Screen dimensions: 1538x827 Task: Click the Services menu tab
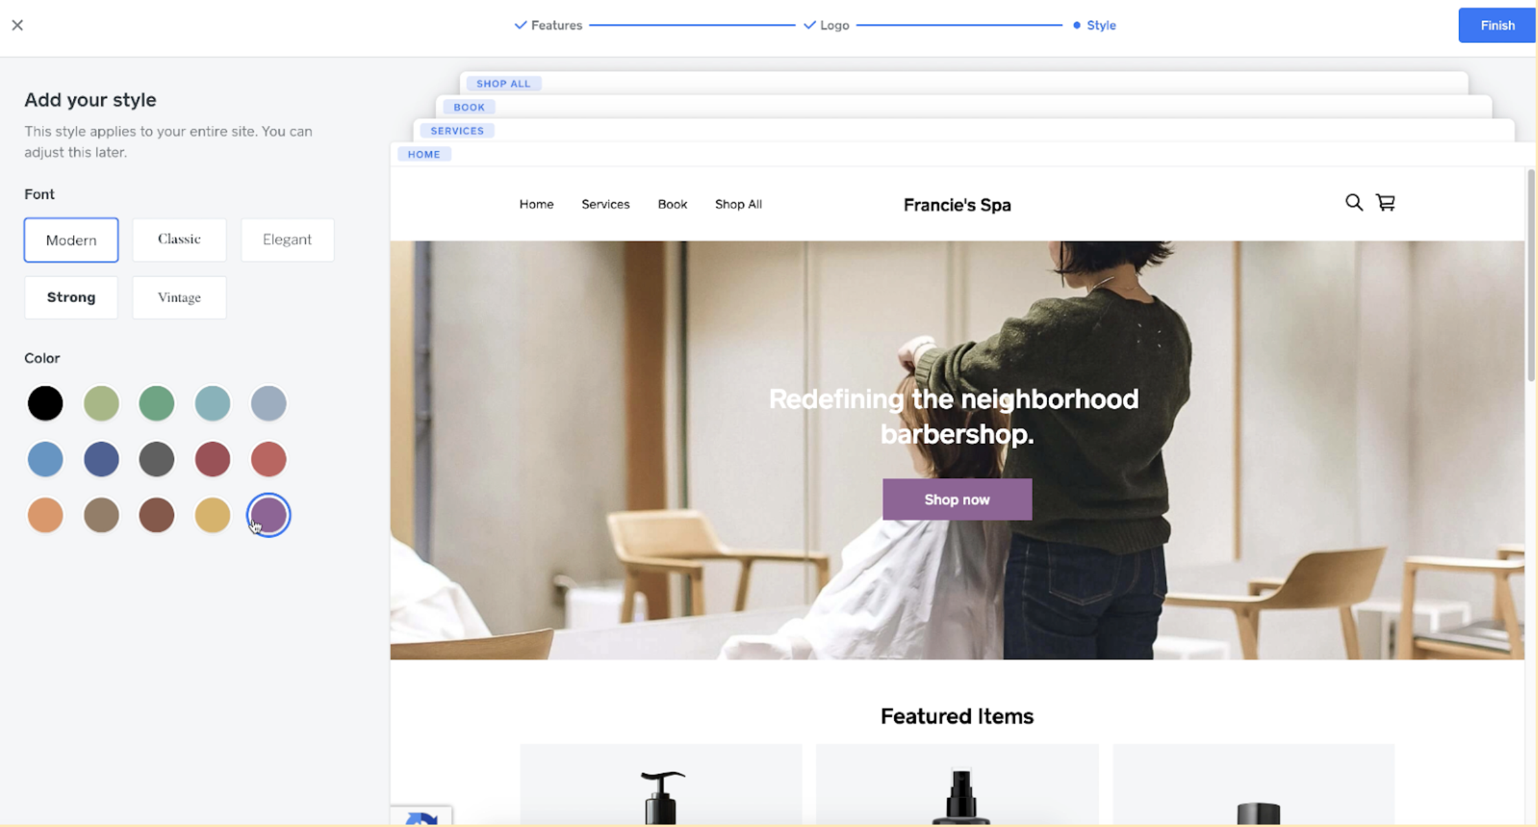point(605,204)
